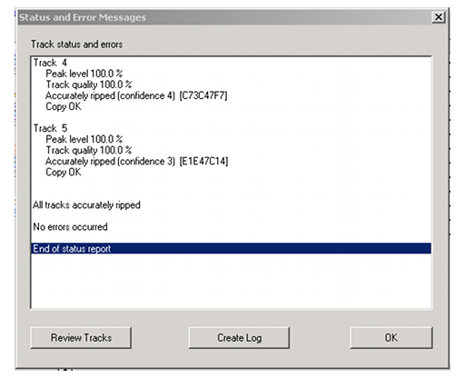
Task: Select Track 5 Copy OK line
Action: [64, 172]
